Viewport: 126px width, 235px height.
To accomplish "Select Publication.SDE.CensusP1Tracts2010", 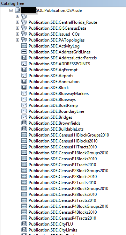I will [x=62, y=165].
